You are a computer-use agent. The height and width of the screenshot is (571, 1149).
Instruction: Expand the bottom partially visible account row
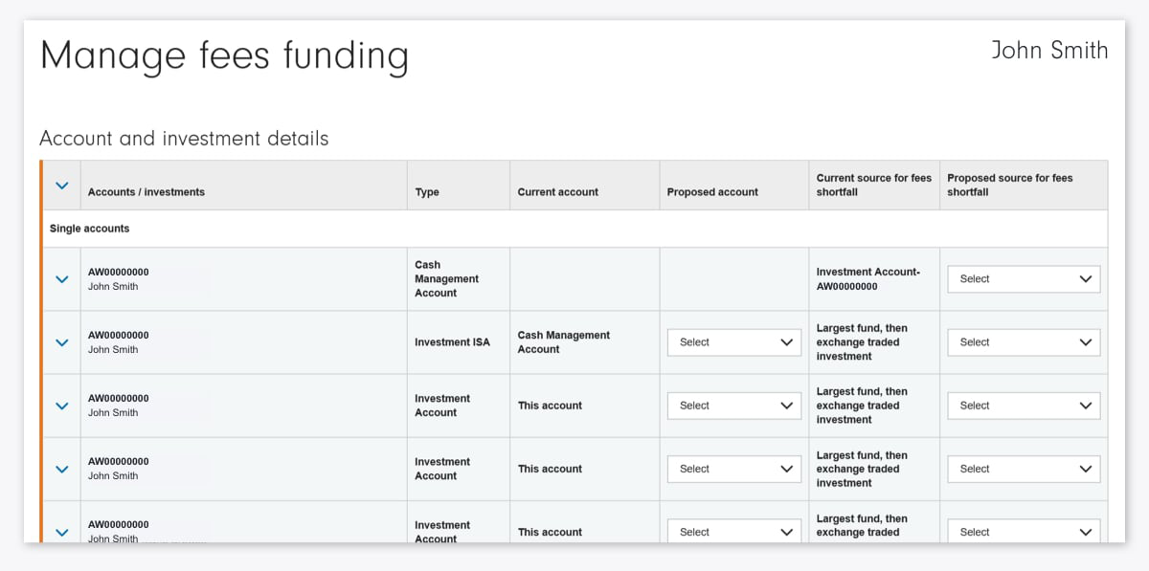(x=60, y=532)
